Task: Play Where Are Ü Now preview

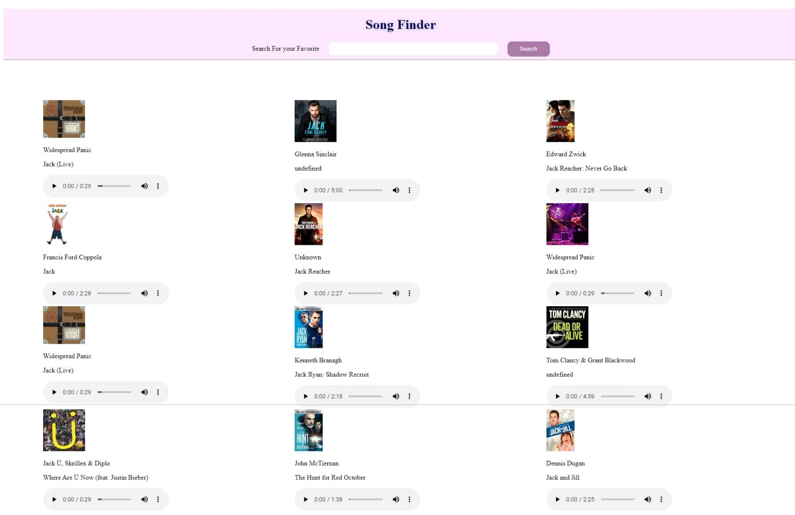Action: pyautogui.click(x=54, y=499)
